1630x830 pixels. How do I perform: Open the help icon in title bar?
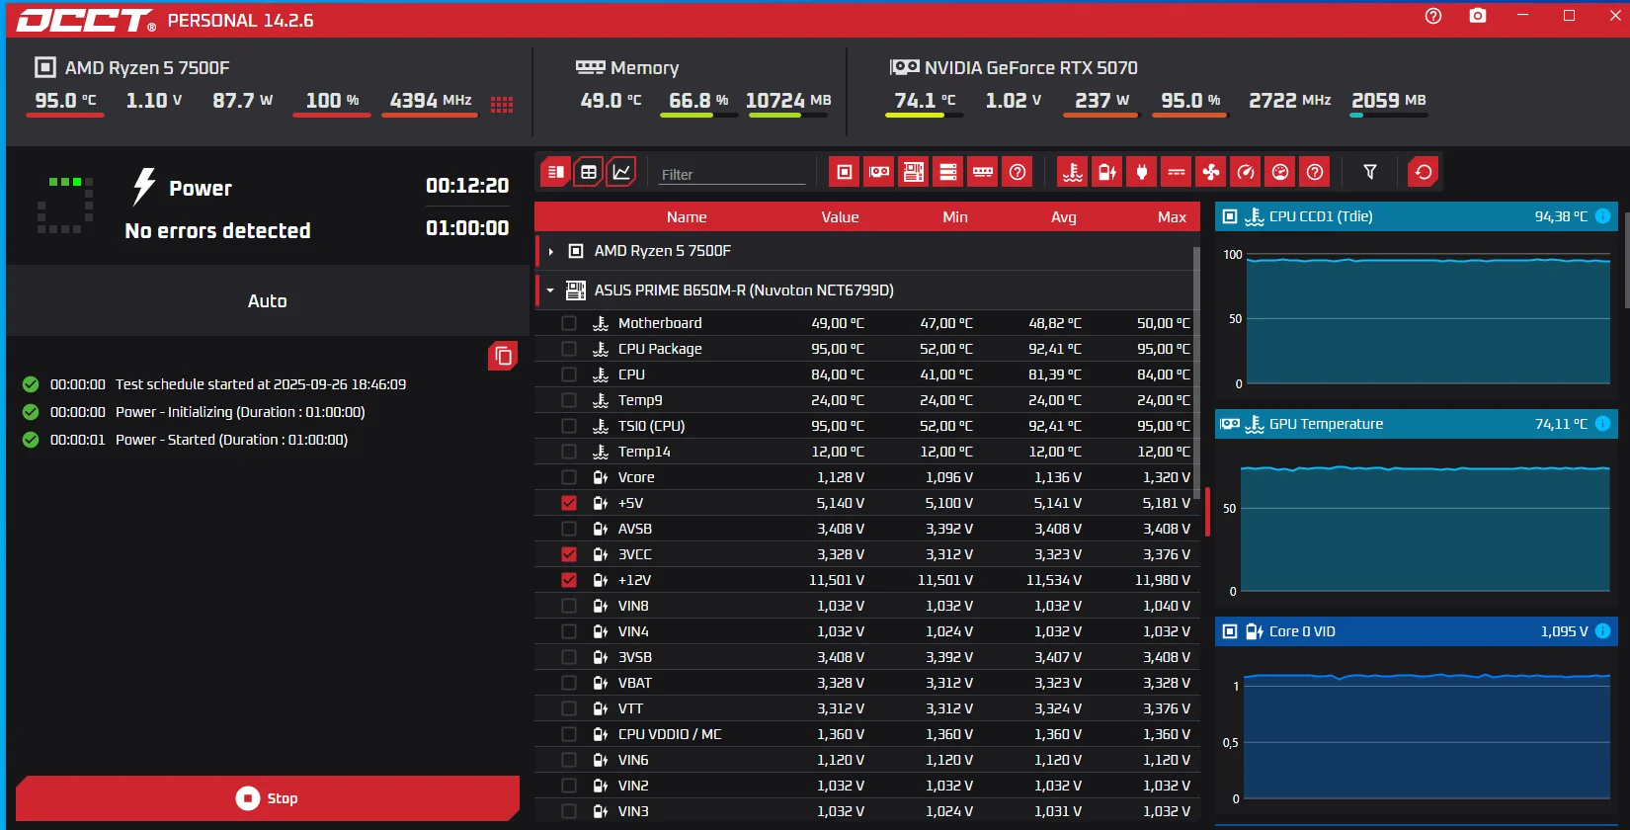point(1433,16)
